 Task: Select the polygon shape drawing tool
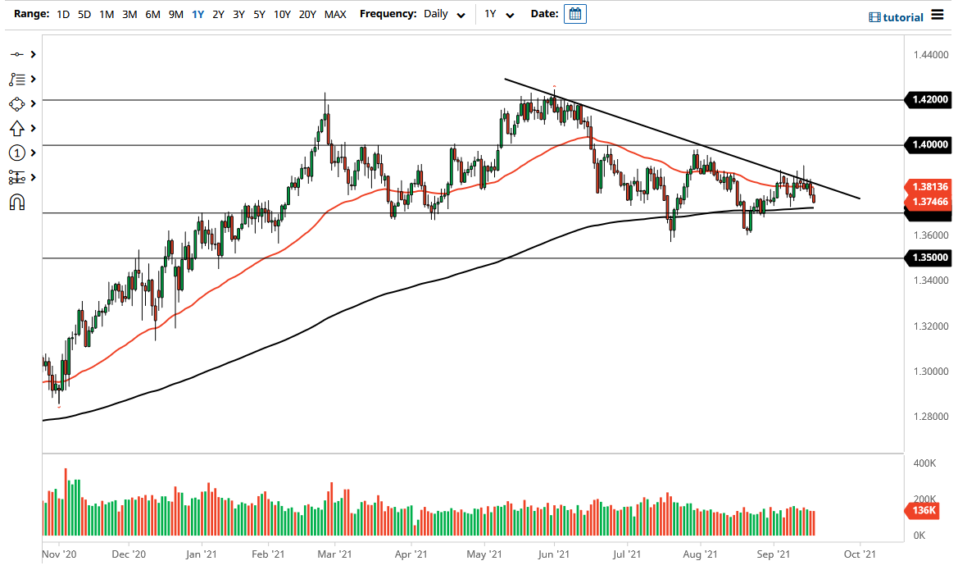point(16,103)
